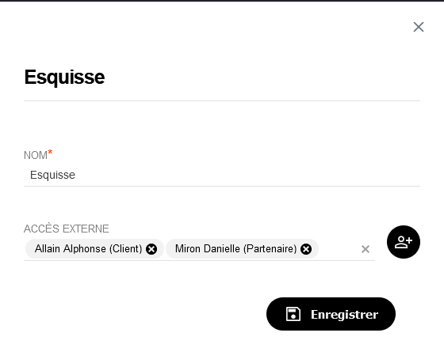Click the floppy-disk icon in Enregistrer
The image size is (444, 363).
pos(293,314)
